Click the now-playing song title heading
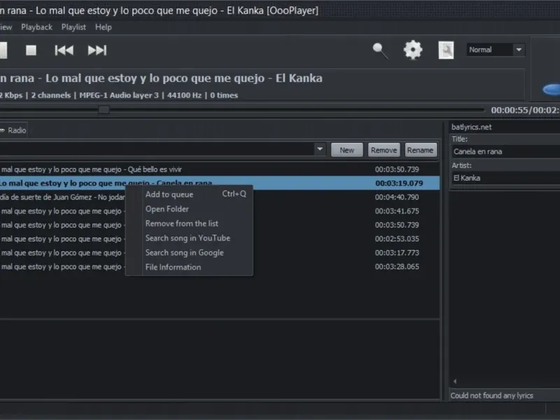Screen dimensions: 560x420 (161, 78)
